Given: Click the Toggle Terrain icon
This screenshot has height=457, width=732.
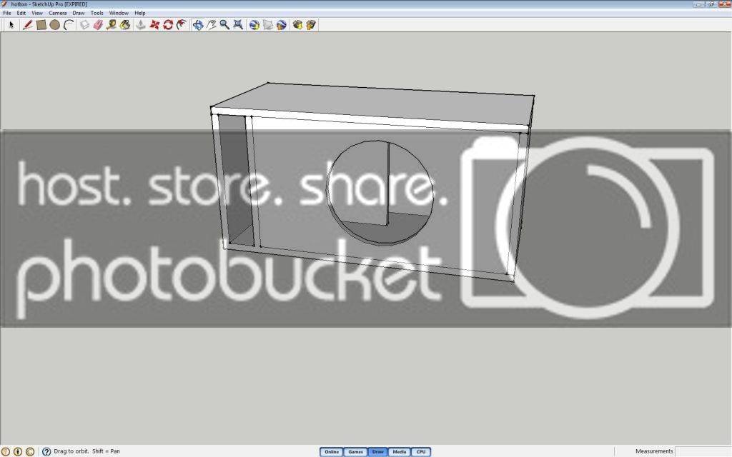Looking at the screenshot, I should click(x=268, y=25).
